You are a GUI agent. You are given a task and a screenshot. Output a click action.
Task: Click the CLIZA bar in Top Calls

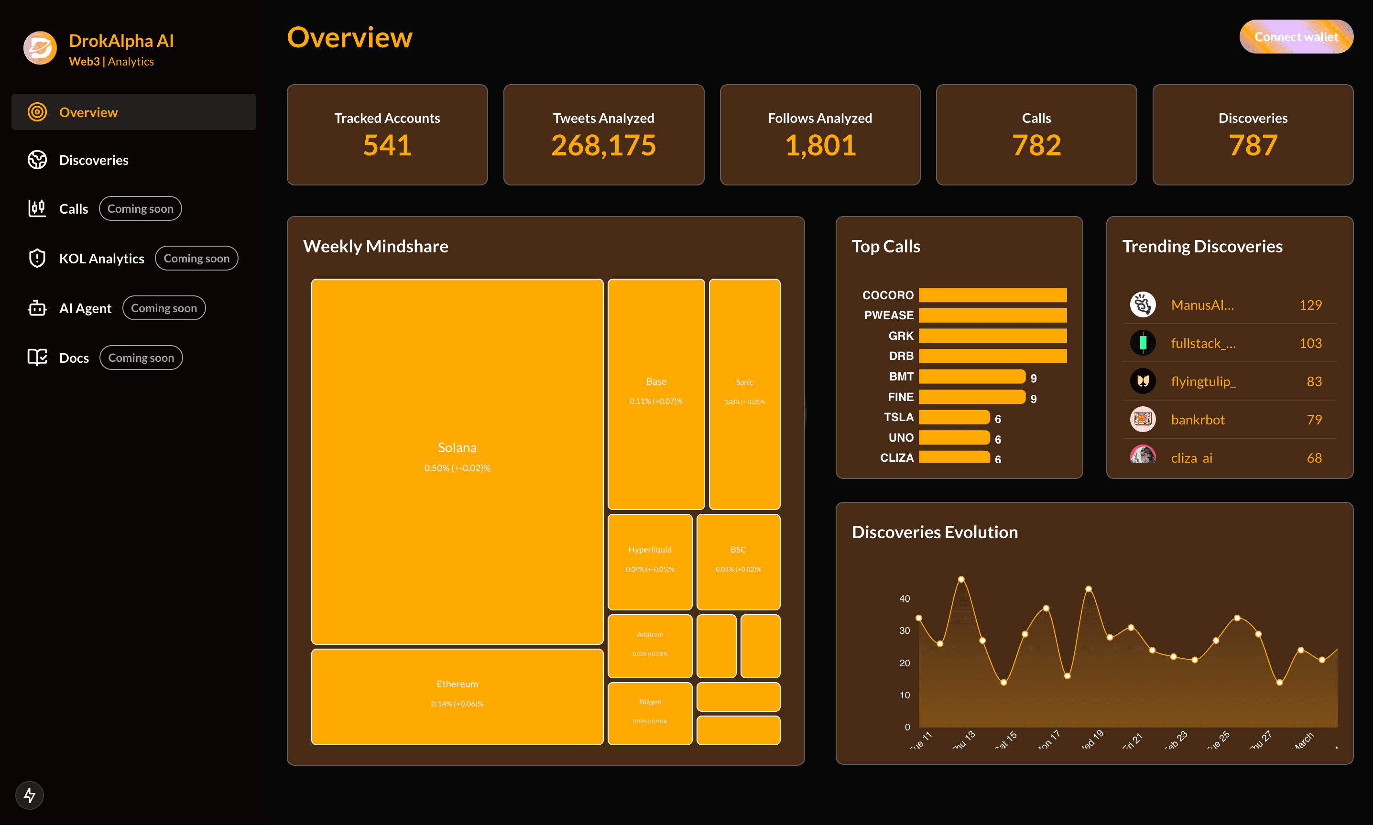pos(954,457)
